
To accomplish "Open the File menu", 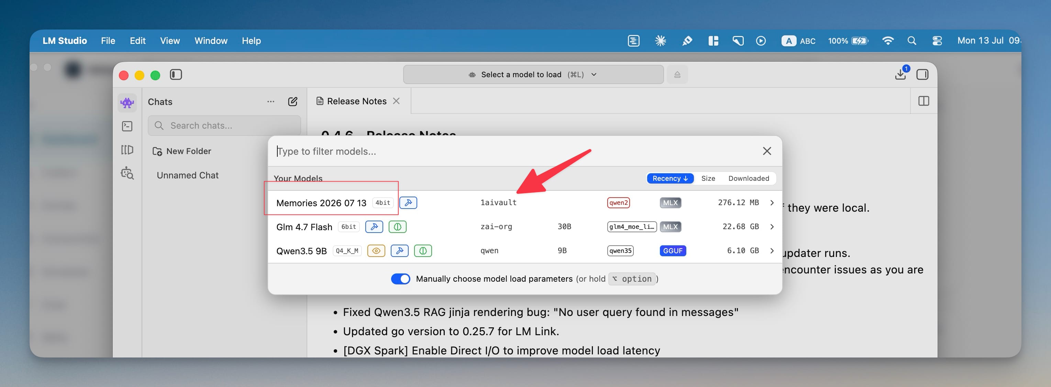I will 108,41.
